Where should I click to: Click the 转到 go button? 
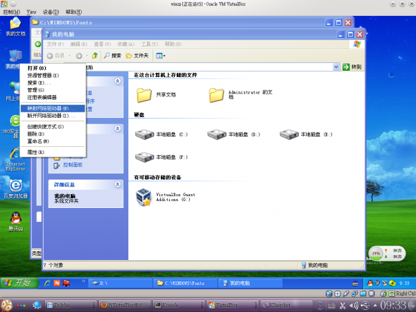[x=352, y=67]
